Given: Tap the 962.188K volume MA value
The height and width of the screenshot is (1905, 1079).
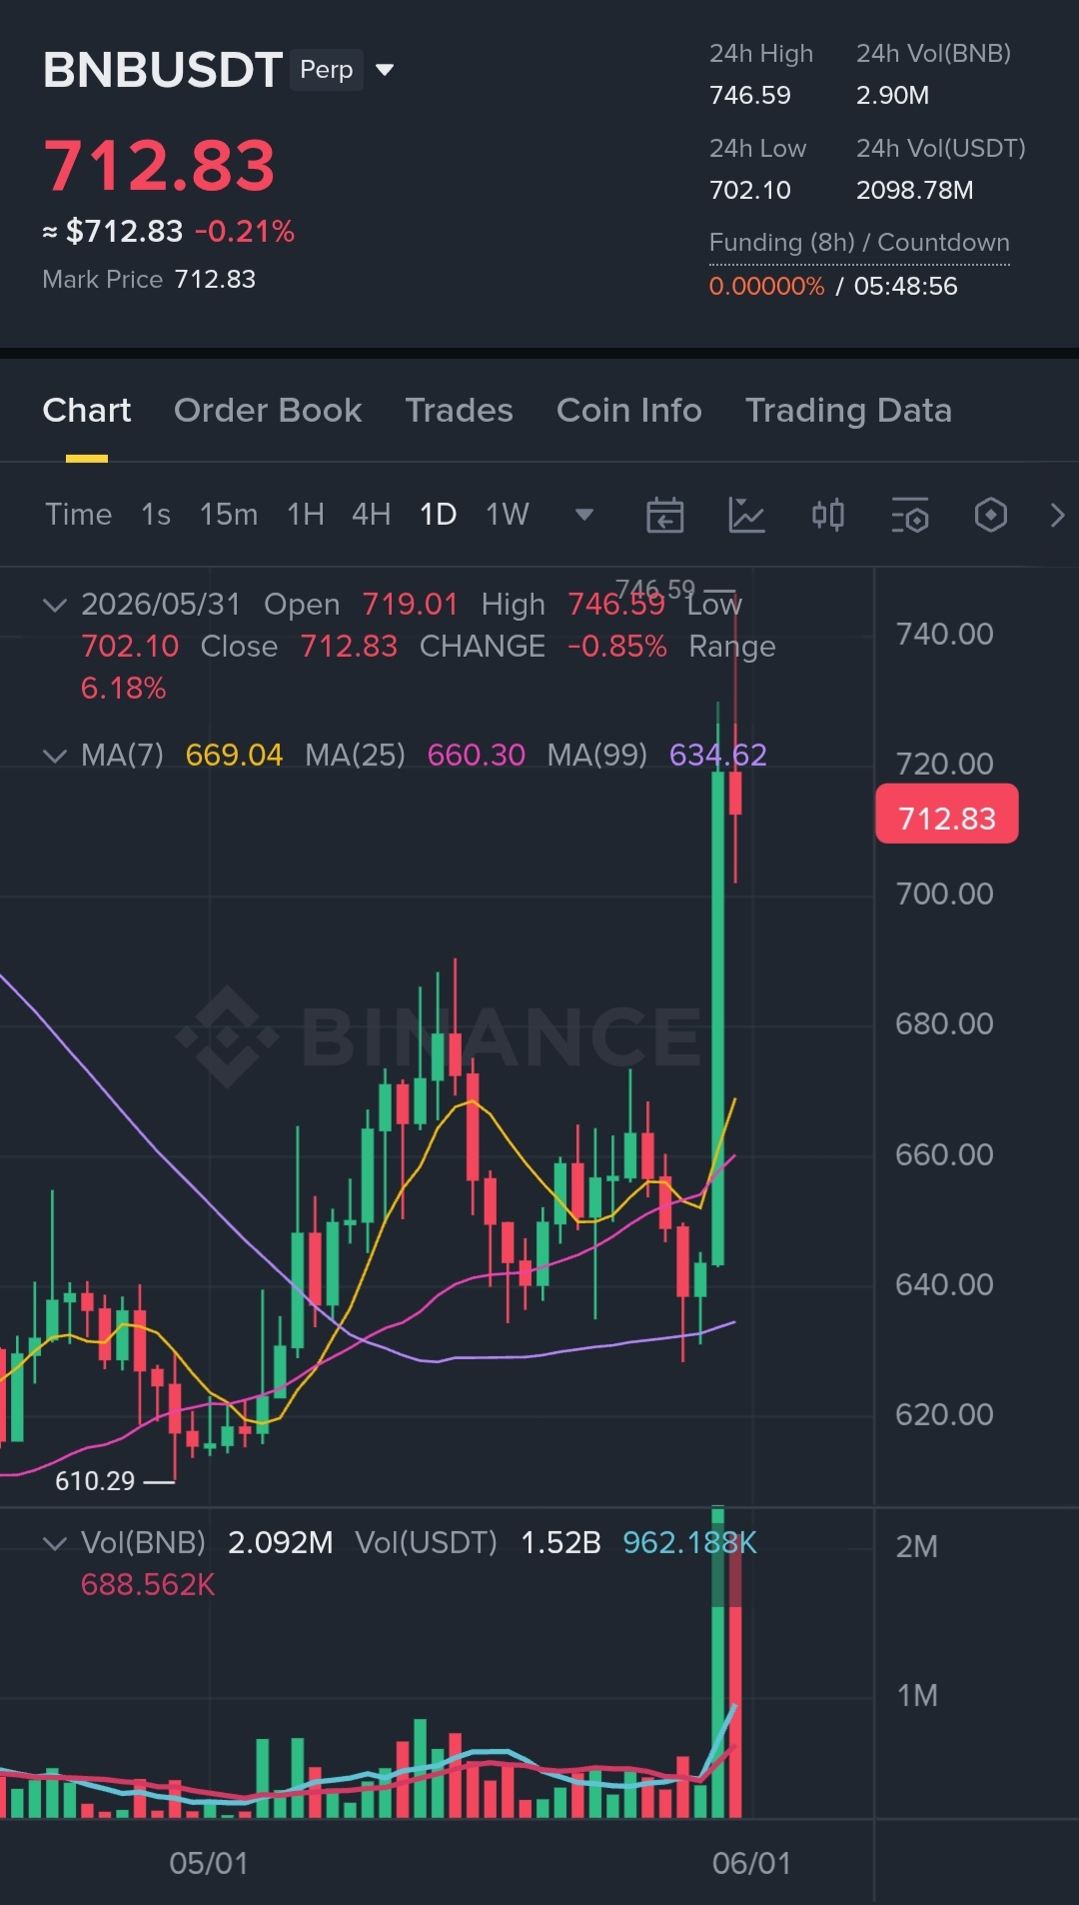Looking at the screenshot, I should (x=689, y=1543).
